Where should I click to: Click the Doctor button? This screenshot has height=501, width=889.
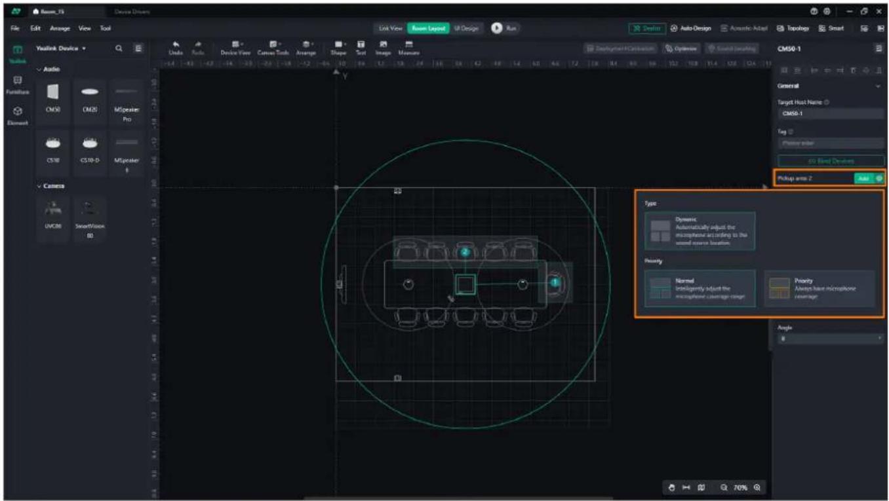(647, 28)
